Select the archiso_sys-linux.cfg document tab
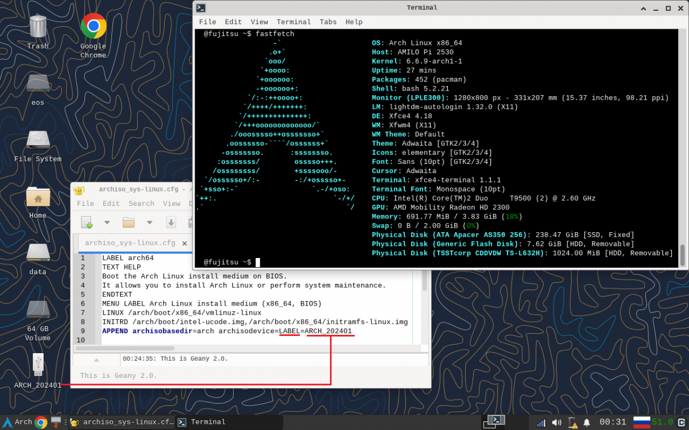This screenshot has width=689, height=430. click(x=130, y=243)
